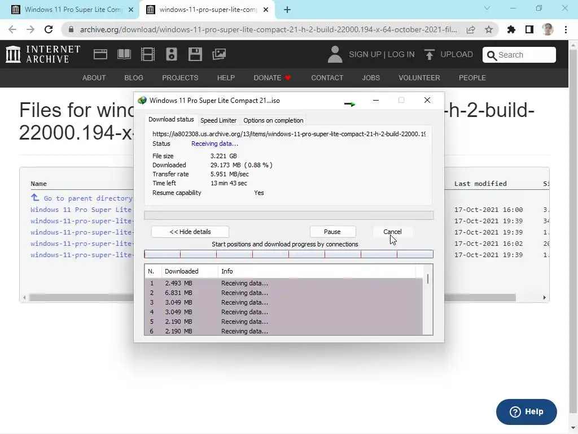Open the Images icon in Archive header
The image size is (578, 434).
point(219,54)
